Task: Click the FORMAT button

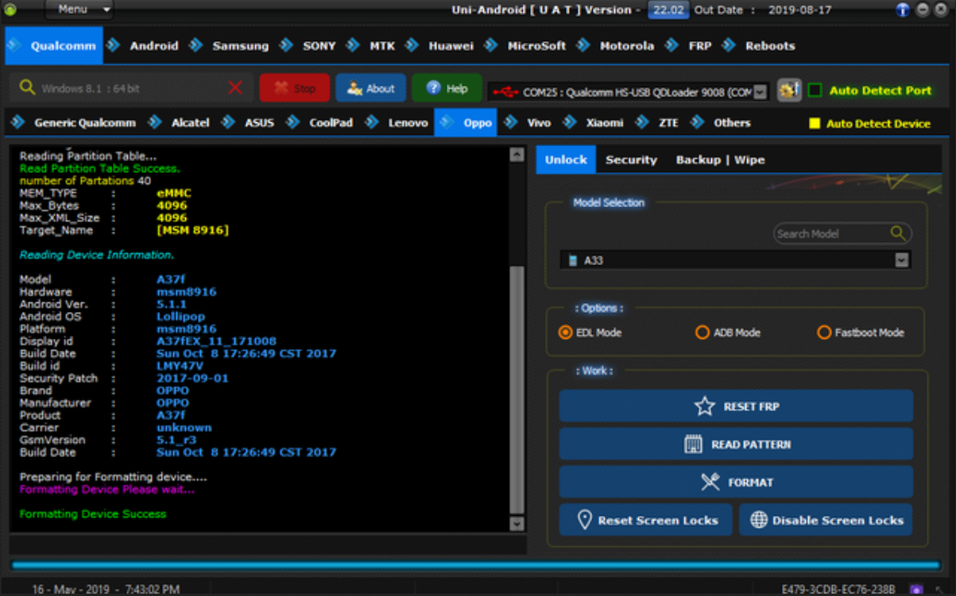Action: coord(736,483)
